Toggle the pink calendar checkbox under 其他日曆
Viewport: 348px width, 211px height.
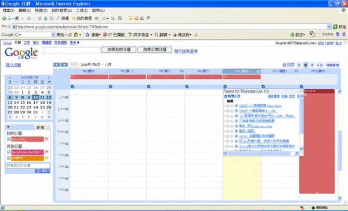(x=9, y=152)
